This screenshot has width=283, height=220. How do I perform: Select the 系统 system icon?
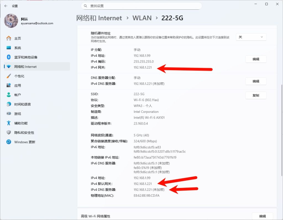9,48
